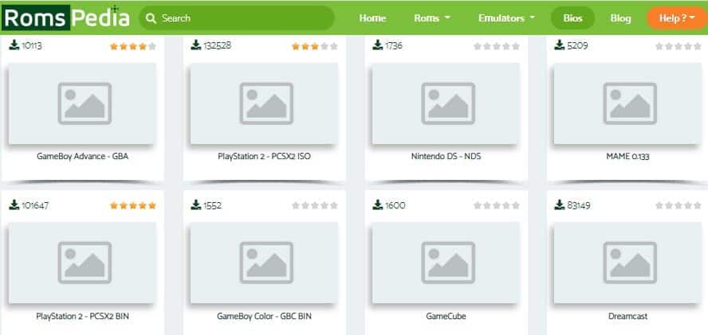708x335 pixels.
Task: Open GameBoy Color - GBC BIN thumbnail
Action: 264,263
